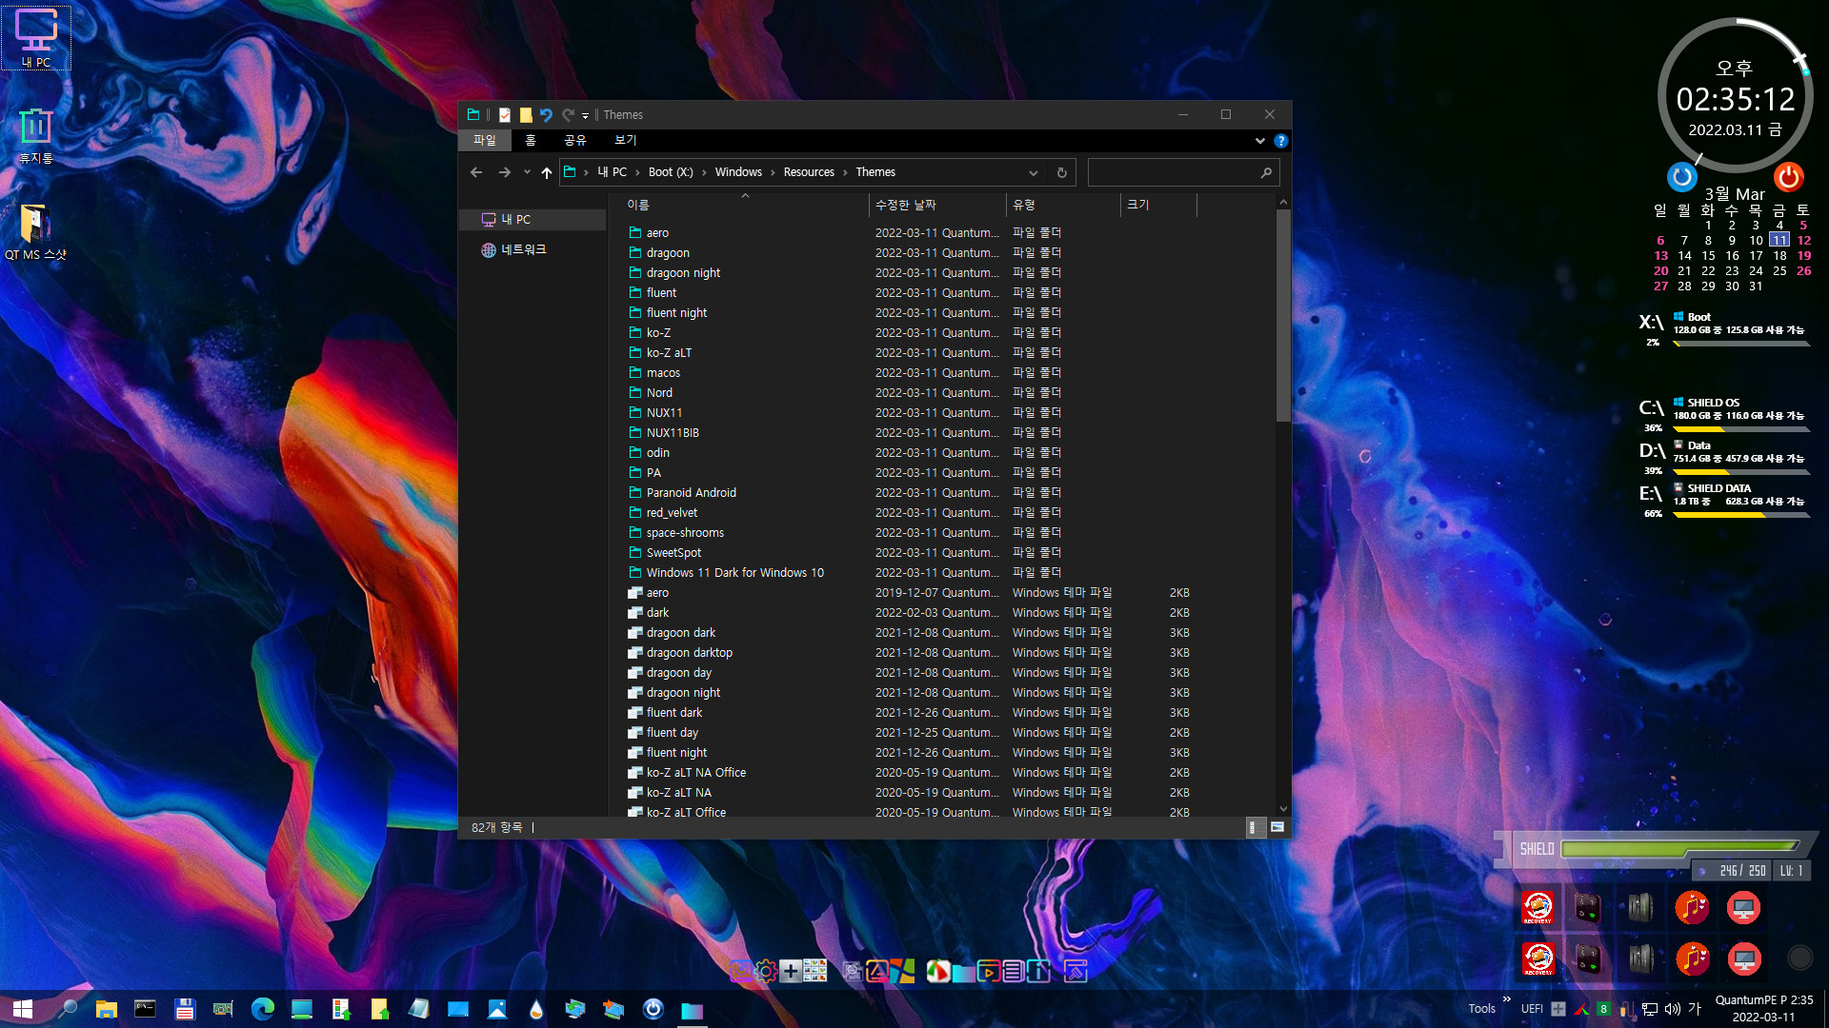Click the UEFI label in the tray

[1532, 1009]
